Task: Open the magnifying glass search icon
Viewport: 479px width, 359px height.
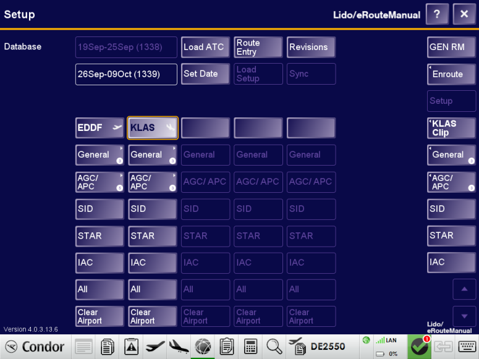Action: point(274,347)
